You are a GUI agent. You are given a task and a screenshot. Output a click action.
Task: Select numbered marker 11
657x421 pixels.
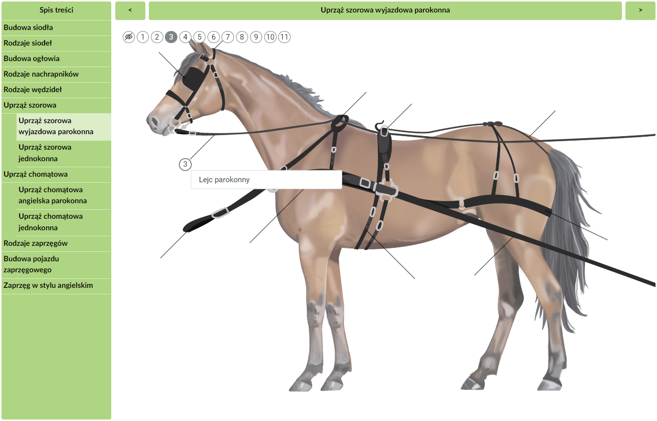284,37
